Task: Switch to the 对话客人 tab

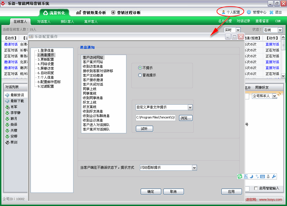Action: (44, 21)
